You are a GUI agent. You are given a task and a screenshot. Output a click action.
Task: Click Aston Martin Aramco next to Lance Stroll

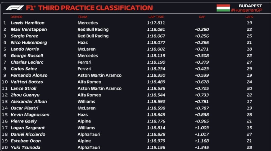point(100,88)
